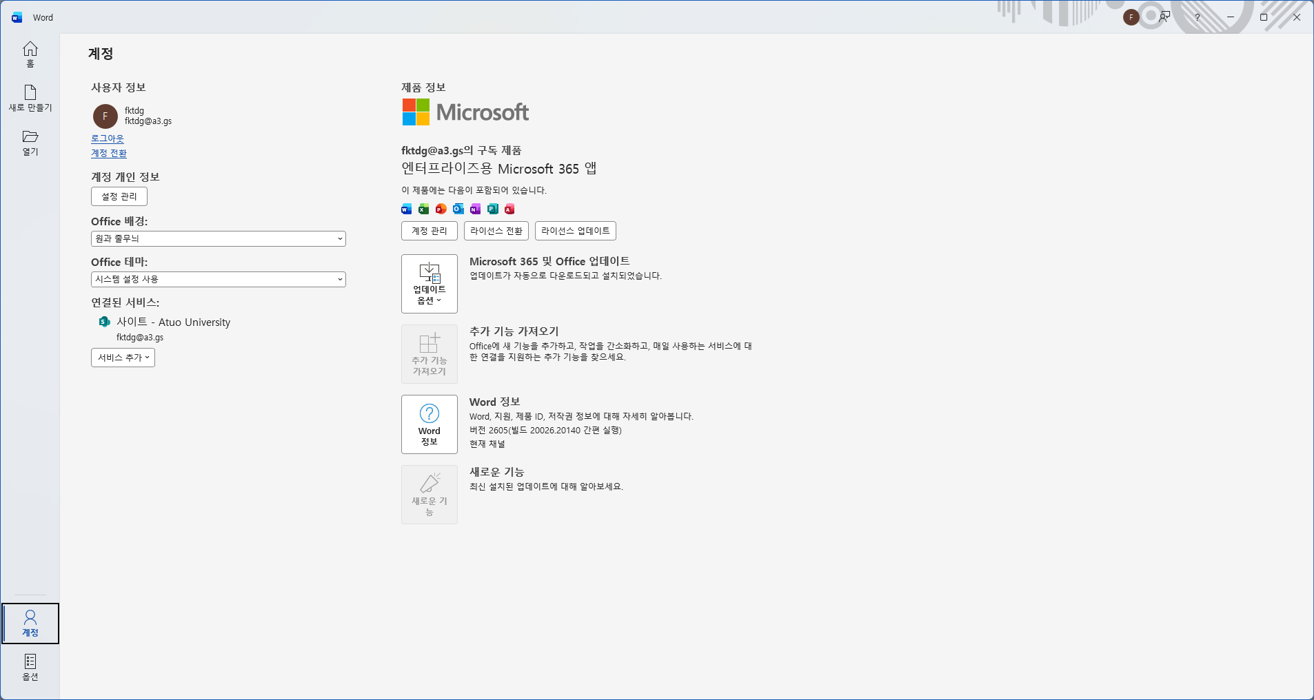This screenshot has width=1314, height=700.
Task: Open the feedback icon in the title bar
Action: coord(1164,17)
